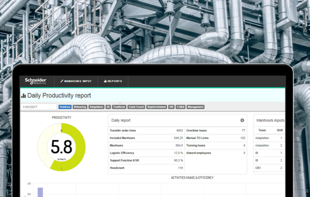Click the Manual TO Lines row
This screenshot has width=310, height=197.
[x=215, y=138]
